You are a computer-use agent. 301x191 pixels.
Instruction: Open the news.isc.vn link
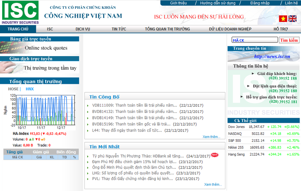pyautogui.click(x=272, y=56)
